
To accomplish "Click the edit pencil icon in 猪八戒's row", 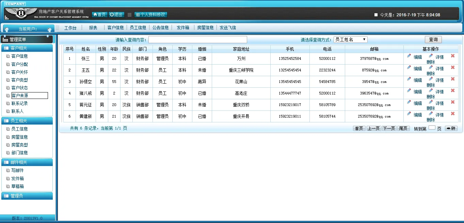I will (409, 91).
